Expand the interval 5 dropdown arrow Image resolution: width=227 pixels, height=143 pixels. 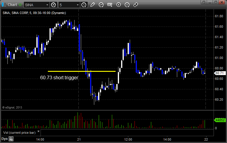click(78, 5)
